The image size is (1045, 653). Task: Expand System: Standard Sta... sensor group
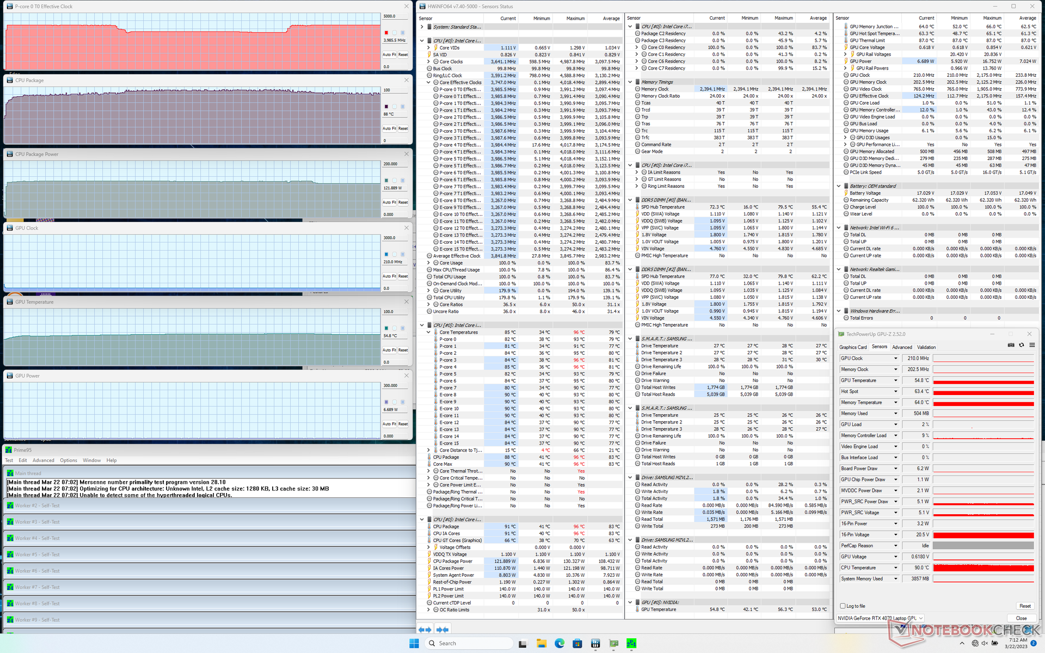[x=422, y=27]
